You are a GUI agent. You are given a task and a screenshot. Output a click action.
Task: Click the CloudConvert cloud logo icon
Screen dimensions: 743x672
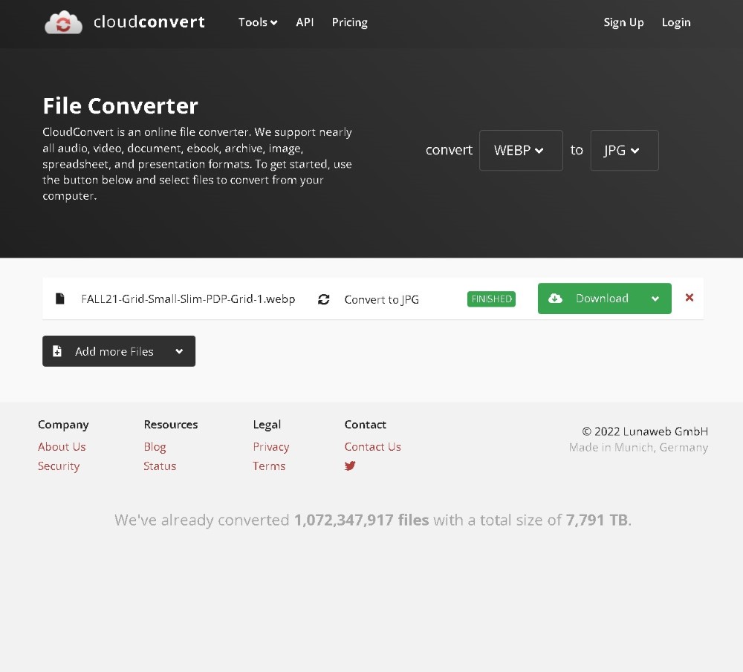[63, 22]
